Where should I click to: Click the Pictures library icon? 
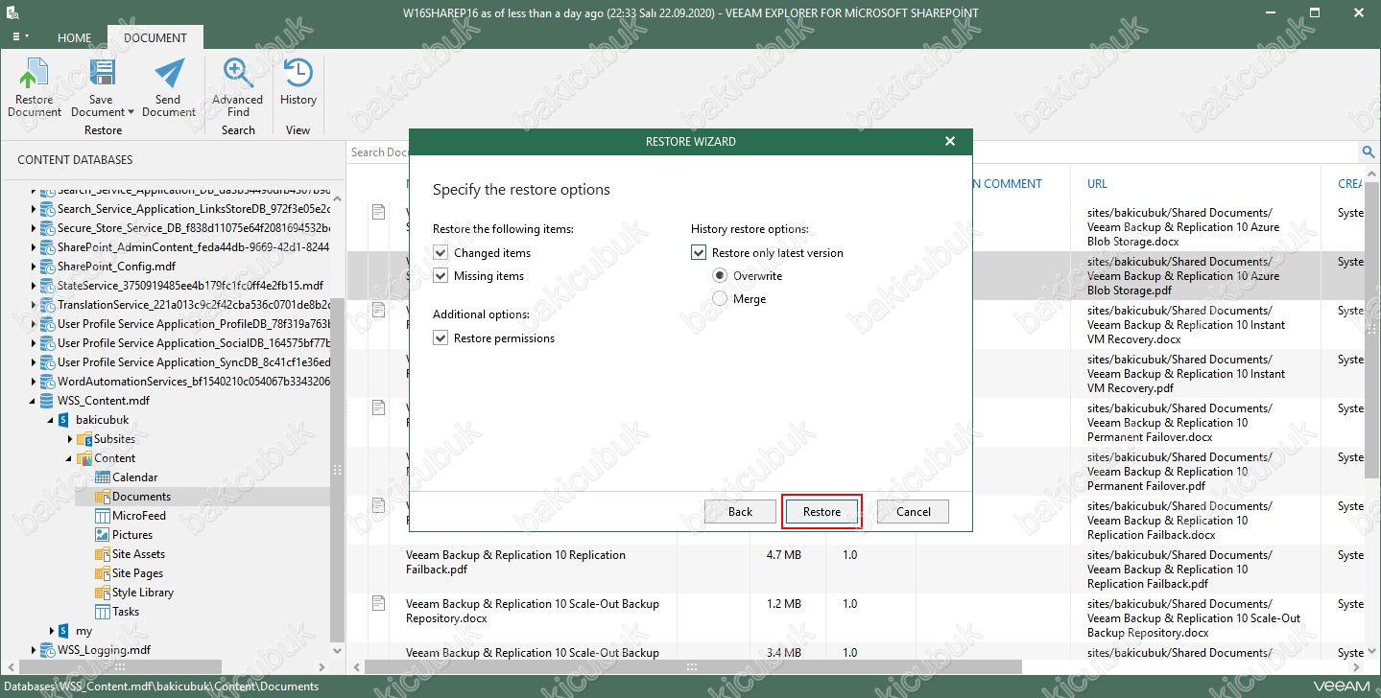tap(104, 535)
